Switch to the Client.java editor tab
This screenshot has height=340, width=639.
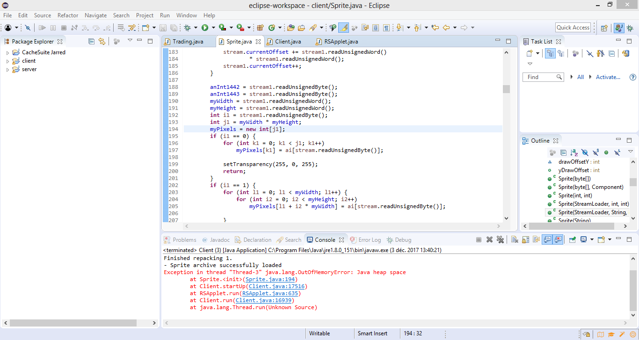click(x=288, y=42)
